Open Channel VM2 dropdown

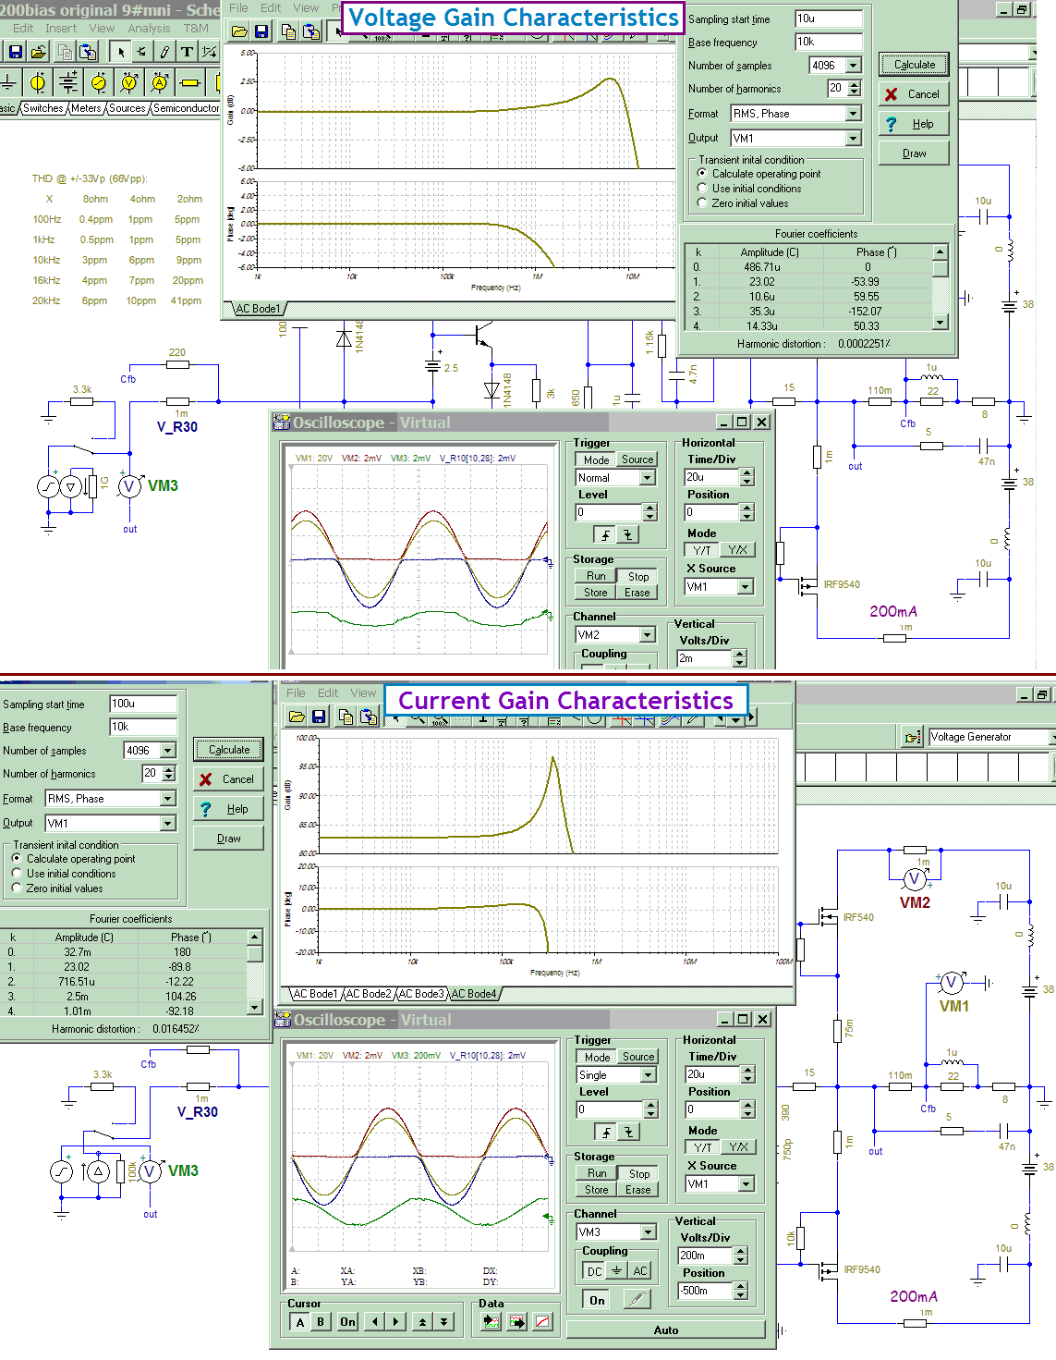click(648, 635)
